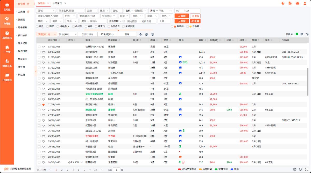Check the 我的盤 checkbox
Screen dimensions: 311x173
172,26
